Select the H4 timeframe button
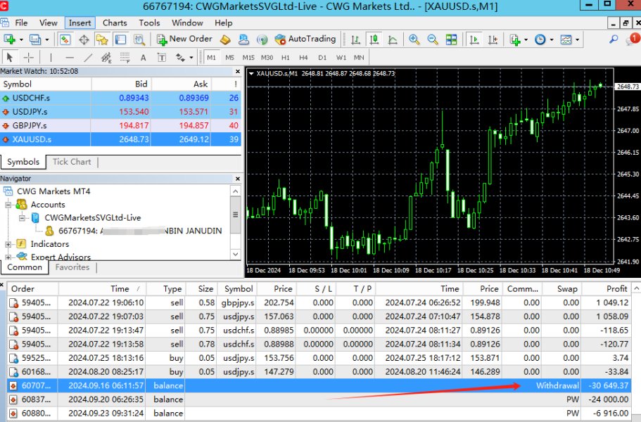Screen dimensions: 641x422 click(x=303, y=57)
